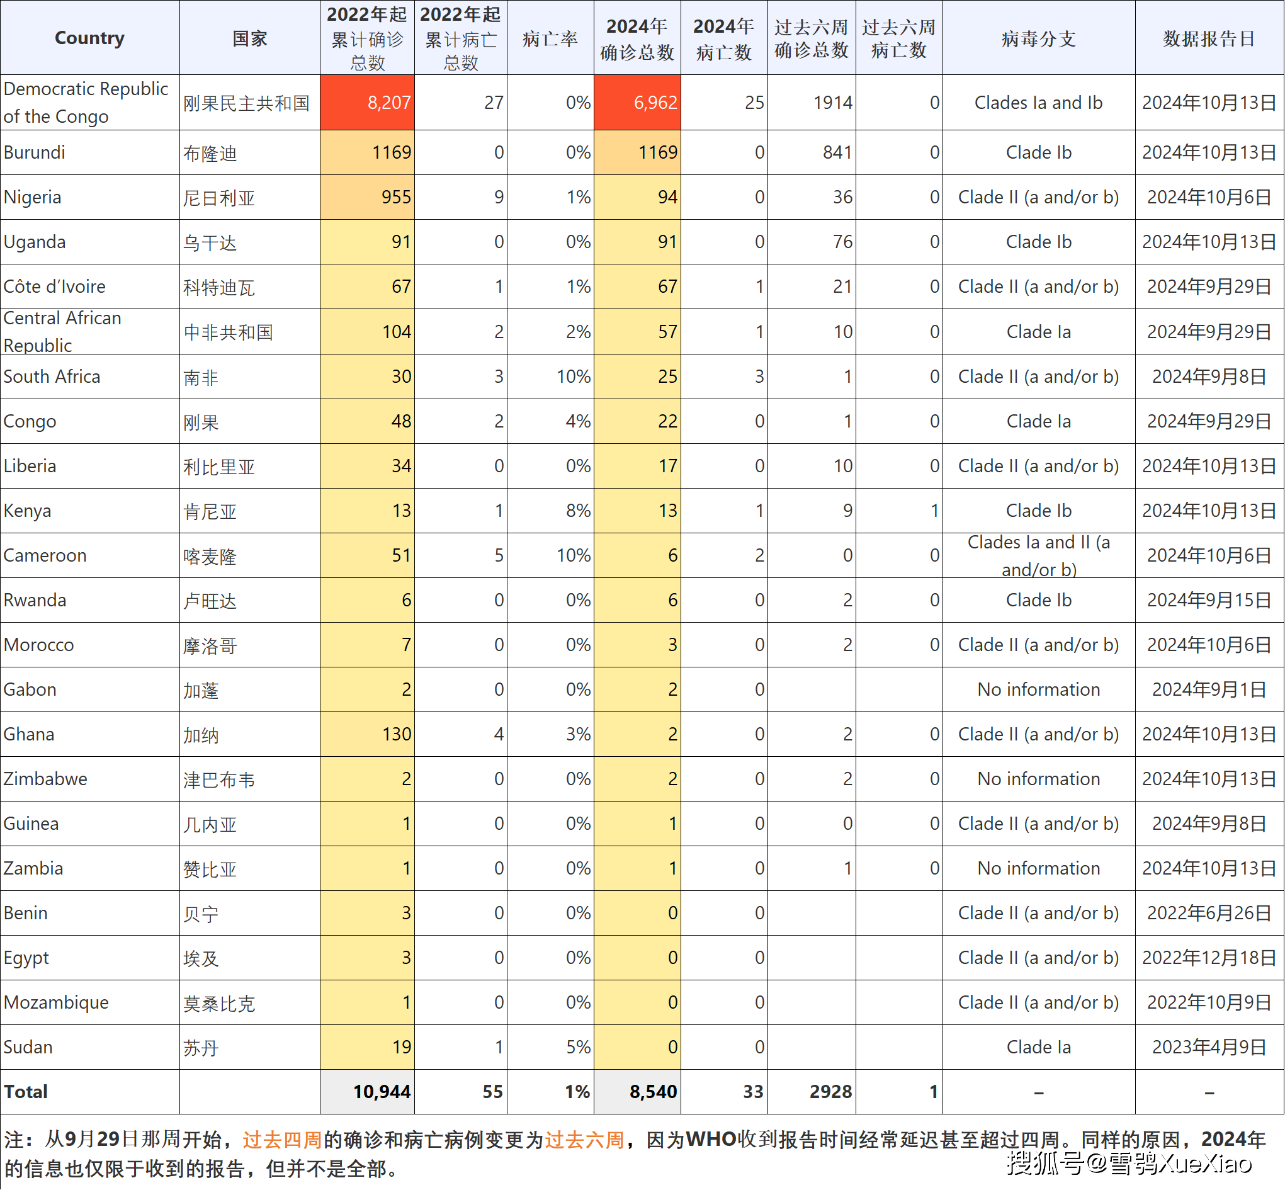Image resolution: width=1285 pixels, height=1190 pixels.
Task: Select the 'Morocco' country cell
Action: pos(89,645)
